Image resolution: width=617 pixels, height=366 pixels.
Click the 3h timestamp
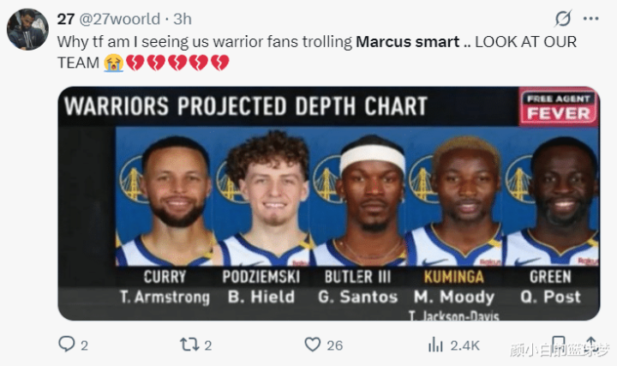(183, 19)
